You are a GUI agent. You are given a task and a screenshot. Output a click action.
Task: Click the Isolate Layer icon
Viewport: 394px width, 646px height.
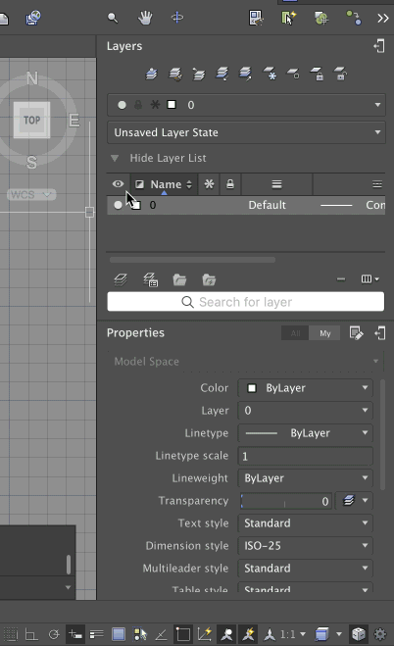click(222, 75)
